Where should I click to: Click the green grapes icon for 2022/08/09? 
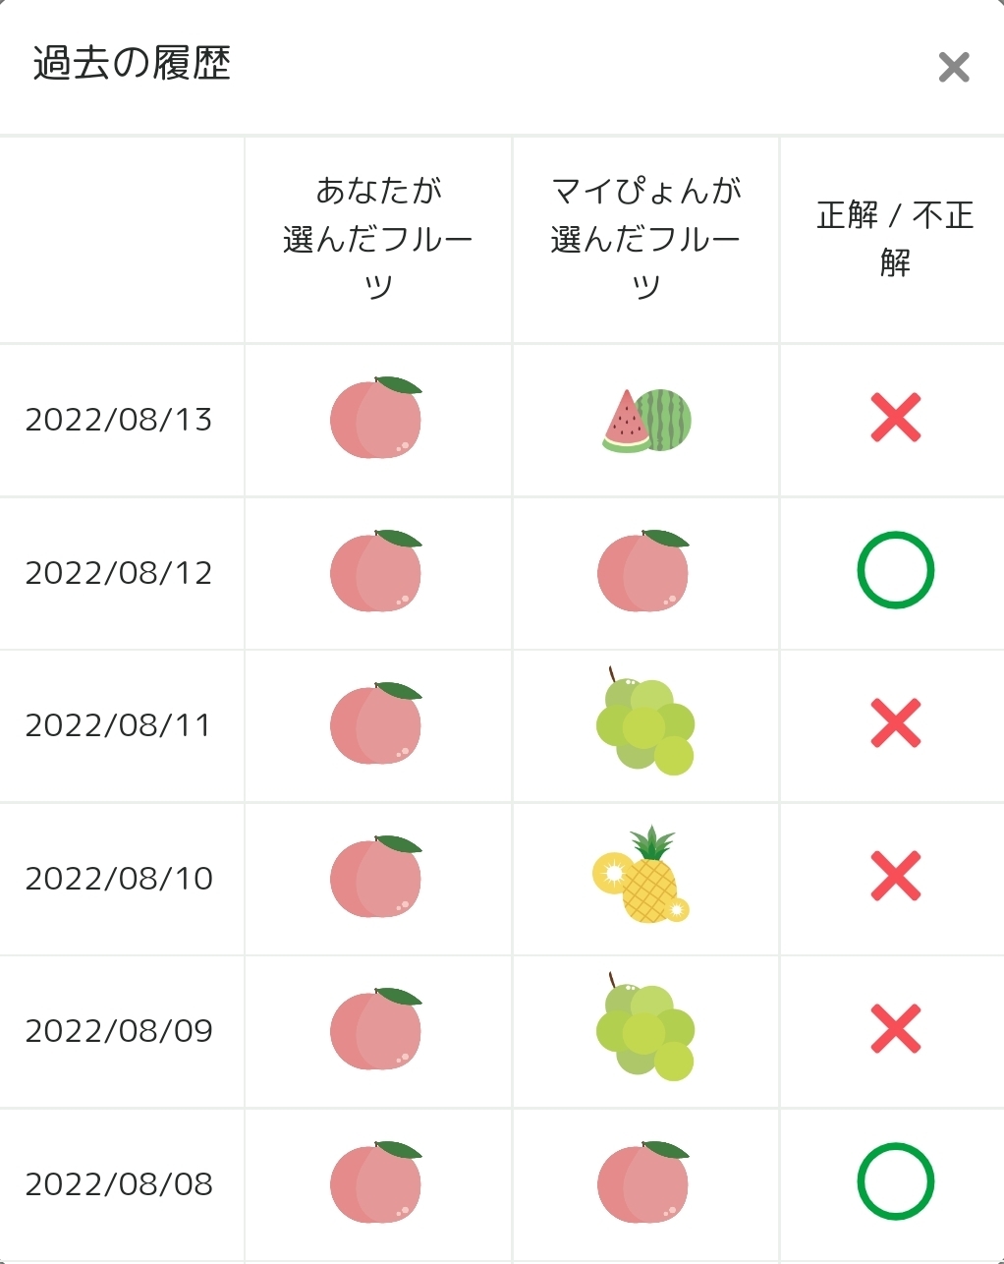tap(644, 1029)
